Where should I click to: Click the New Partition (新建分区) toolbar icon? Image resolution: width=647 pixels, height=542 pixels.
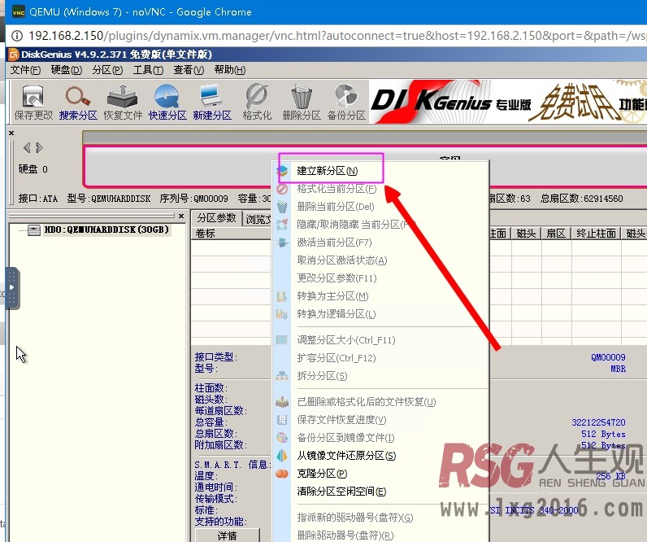[x=212, y=103]
